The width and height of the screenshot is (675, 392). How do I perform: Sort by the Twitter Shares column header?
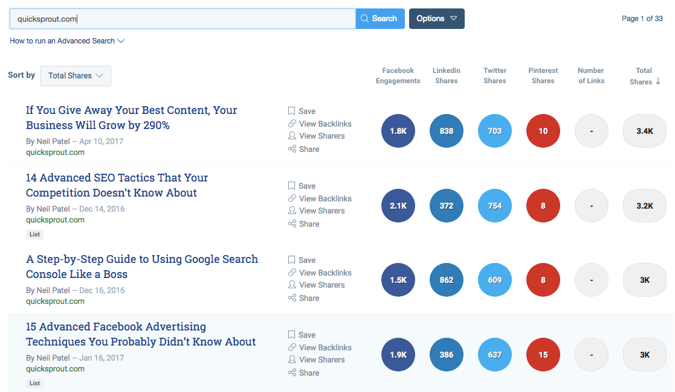point(494,75)
